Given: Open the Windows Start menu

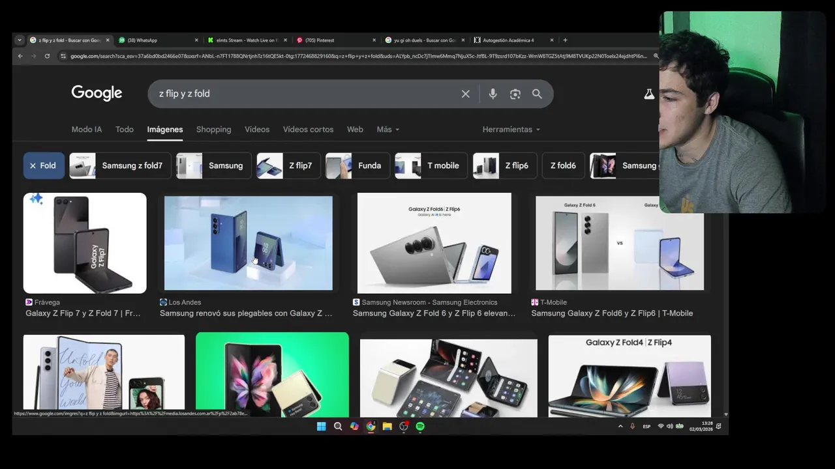Looking at the screenshot, I should point(321,426).
